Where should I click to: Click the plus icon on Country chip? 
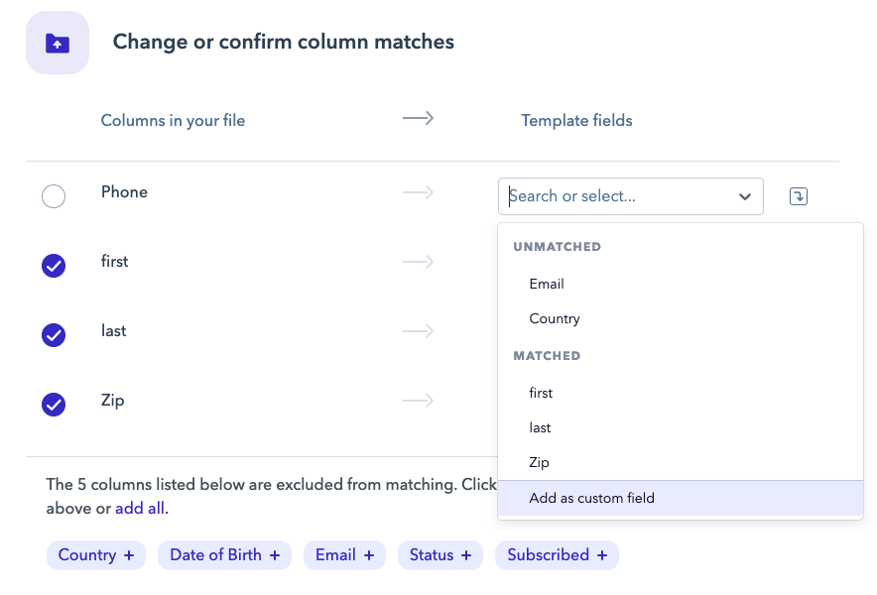click(x=129, y=555)
